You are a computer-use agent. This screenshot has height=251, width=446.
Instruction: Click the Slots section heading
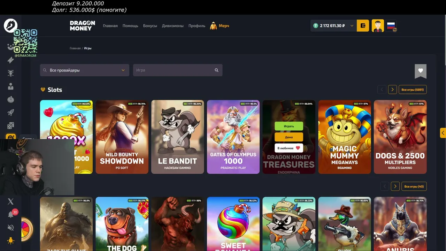[55, 90]
